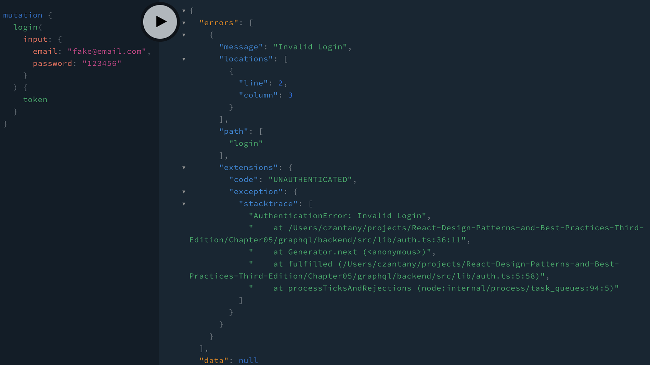The width and height of the screenshot is (650, 365).
Task: Place cursor in password value "123456"
Action: pyautogui.click(x=102, y=64)
